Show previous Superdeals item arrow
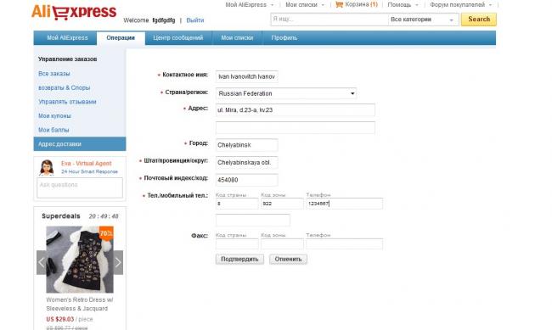 coord(42,262)
